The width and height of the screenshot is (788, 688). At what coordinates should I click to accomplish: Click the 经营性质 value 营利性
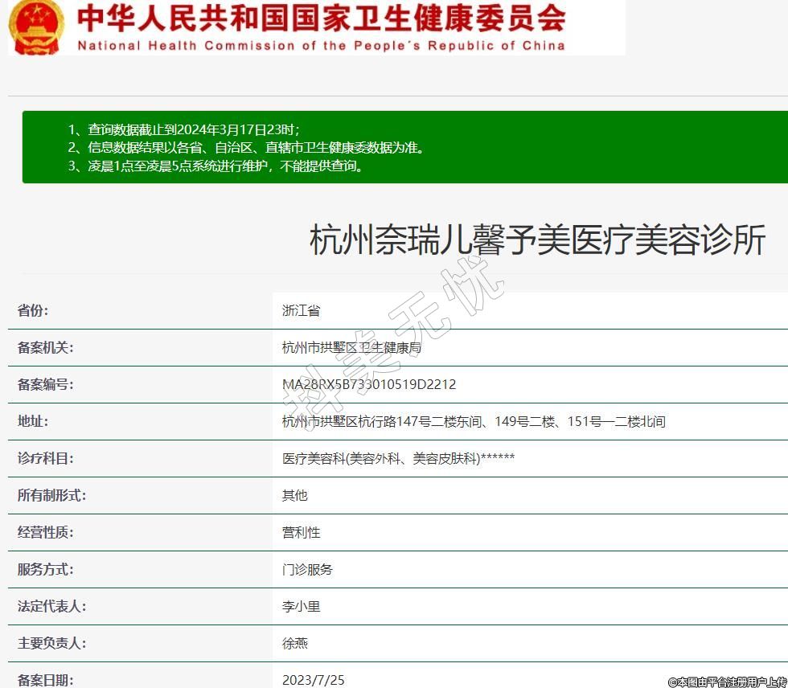301,532
